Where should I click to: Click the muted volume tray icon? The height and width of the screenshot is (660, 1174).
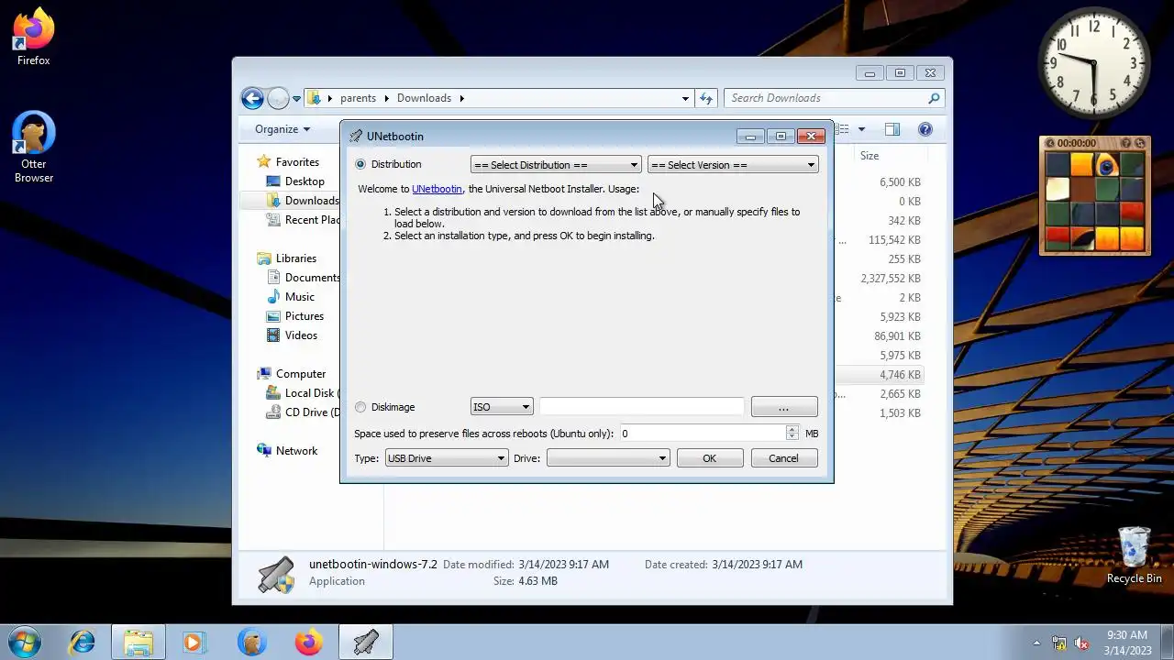1081,643
